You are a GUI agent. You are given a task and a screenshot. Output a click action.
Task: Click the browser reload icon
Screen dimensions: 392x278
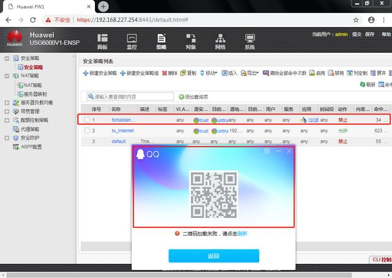coord(32,20)
